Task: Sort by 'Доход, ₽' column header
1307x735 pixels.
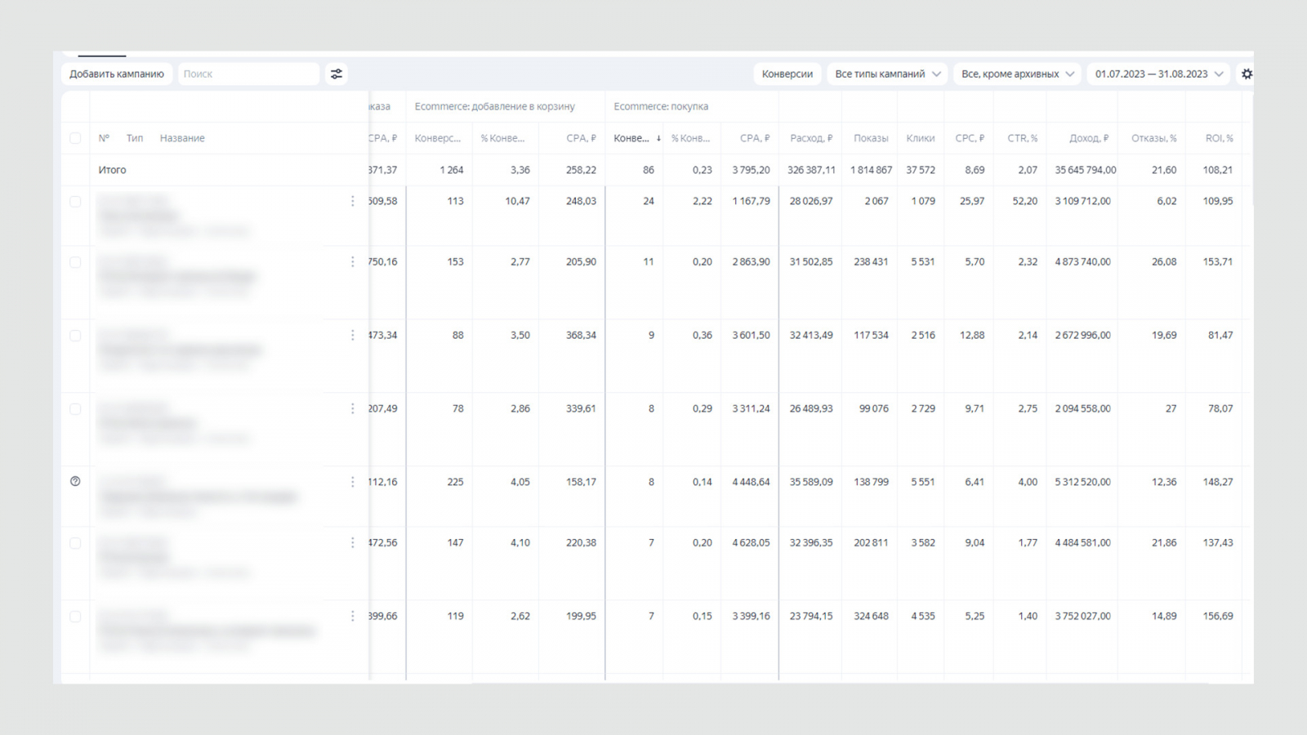Action: (1088, 139)
